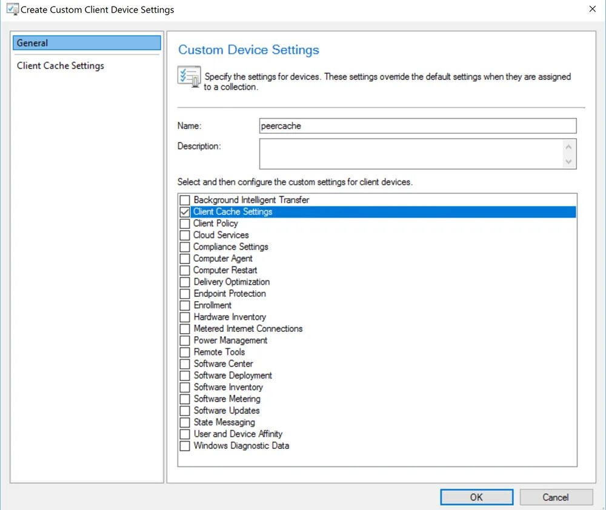Click the Name input field
Viewport: 606px width, 510px height.
click(x=418, y=126)
